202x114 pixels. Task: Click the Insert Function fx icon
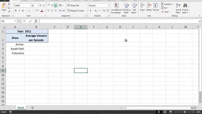36,21
